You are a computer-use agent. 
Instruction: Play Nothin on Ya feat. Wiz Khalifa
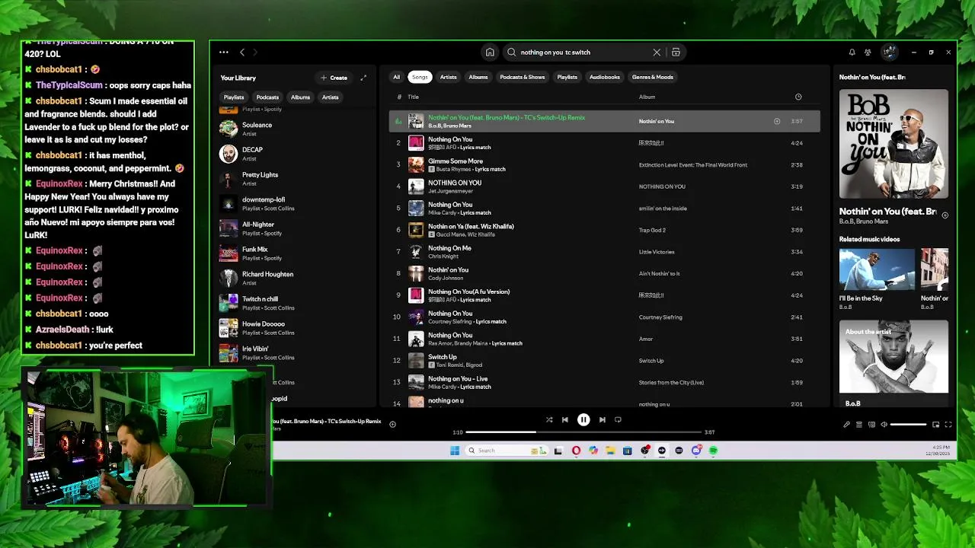point(605,230)
